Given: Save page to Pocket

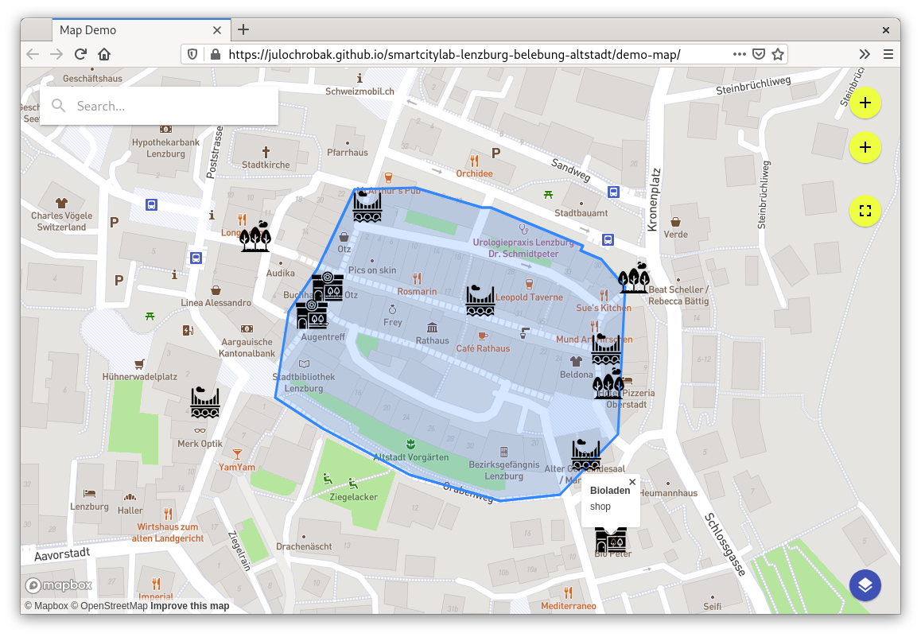Looking at the screenshot, I should (x=759, y=55).
